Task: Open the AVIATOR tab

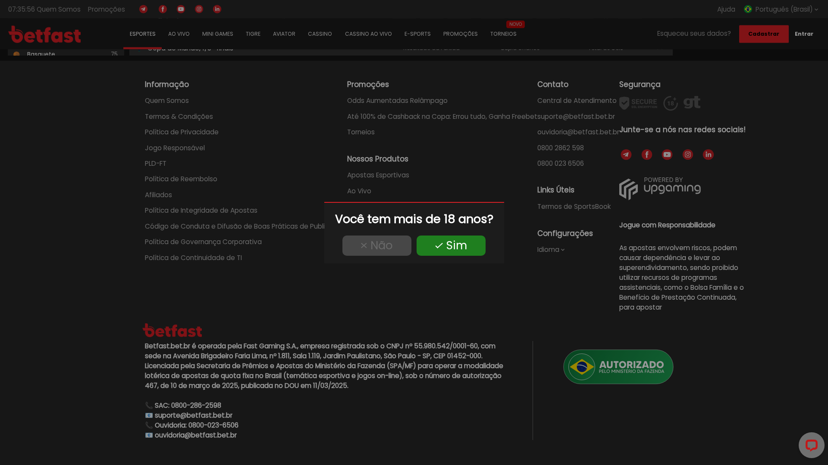Action: coord(284,34)
